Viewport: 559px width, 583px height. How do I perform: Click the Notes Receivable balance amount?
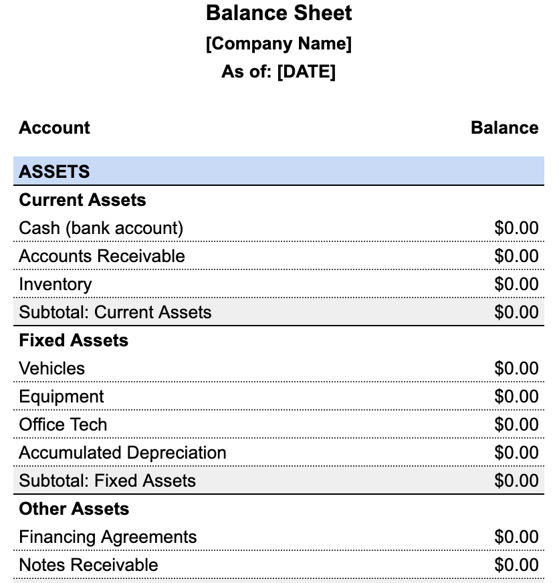[516, 565]
